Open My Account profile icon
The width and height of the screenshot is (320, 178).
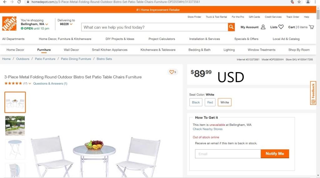[263, 27]
